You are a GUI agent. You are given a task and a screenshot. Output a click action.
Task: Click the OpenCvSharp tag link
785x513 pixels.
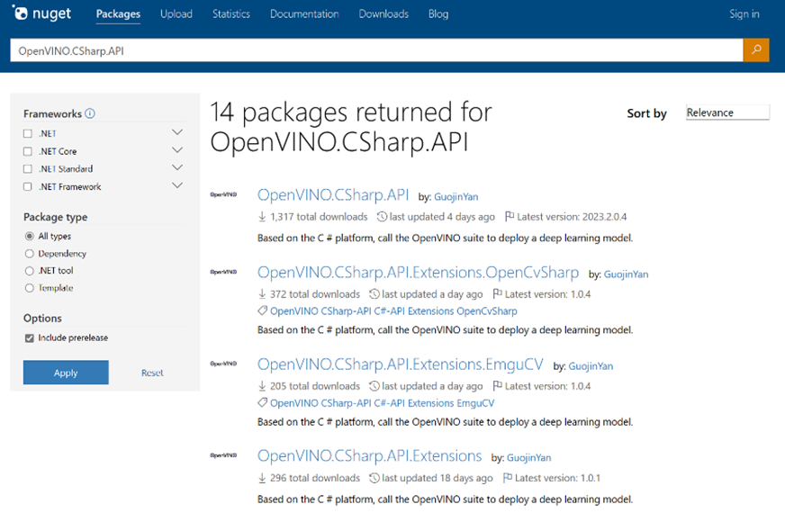(487, 310)
